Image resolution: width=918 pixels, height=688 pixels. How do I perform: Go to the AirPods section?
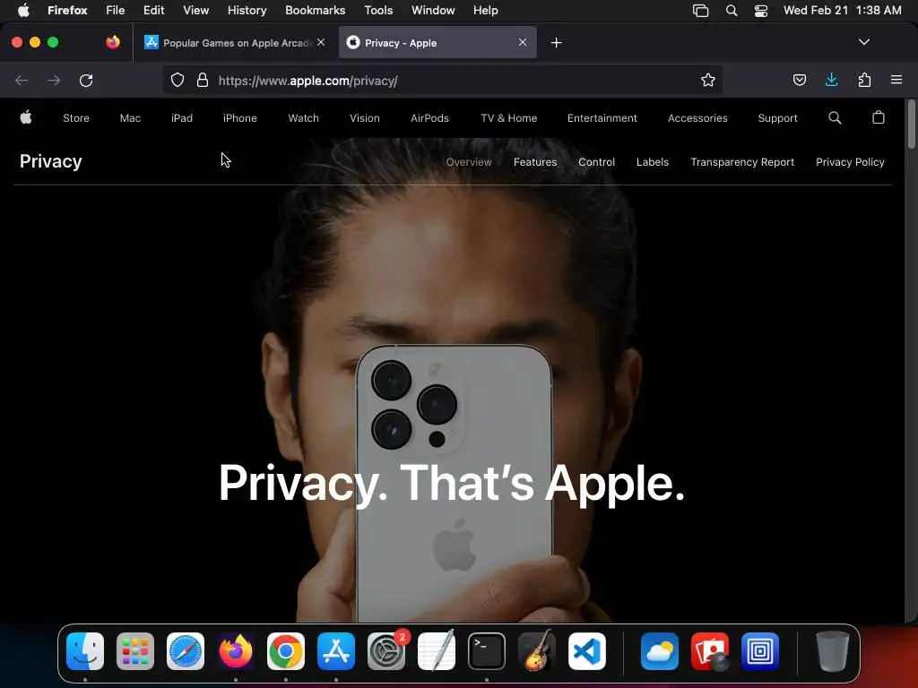(429, 118)
